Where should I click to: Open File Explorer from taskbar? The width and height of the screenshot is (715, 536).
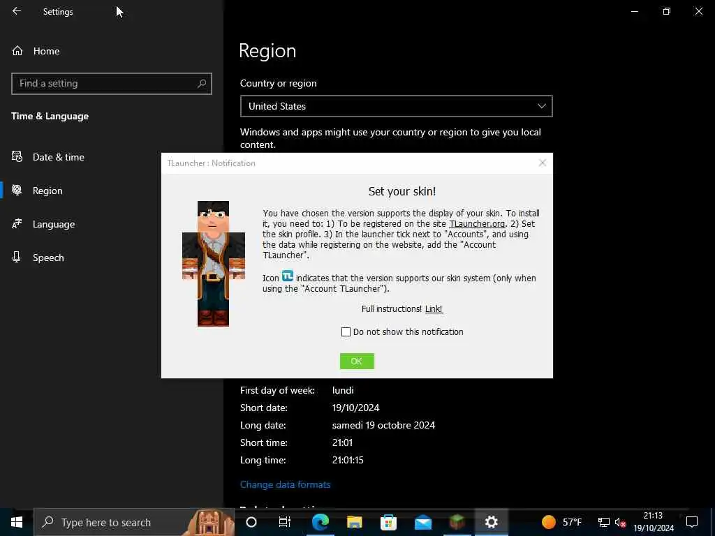[x=354, y=522]
